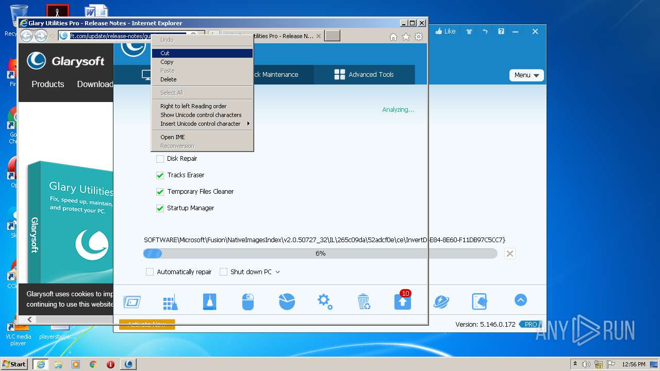
Task: Click Internet Explorer Forward button
Action: coord(41,36)
